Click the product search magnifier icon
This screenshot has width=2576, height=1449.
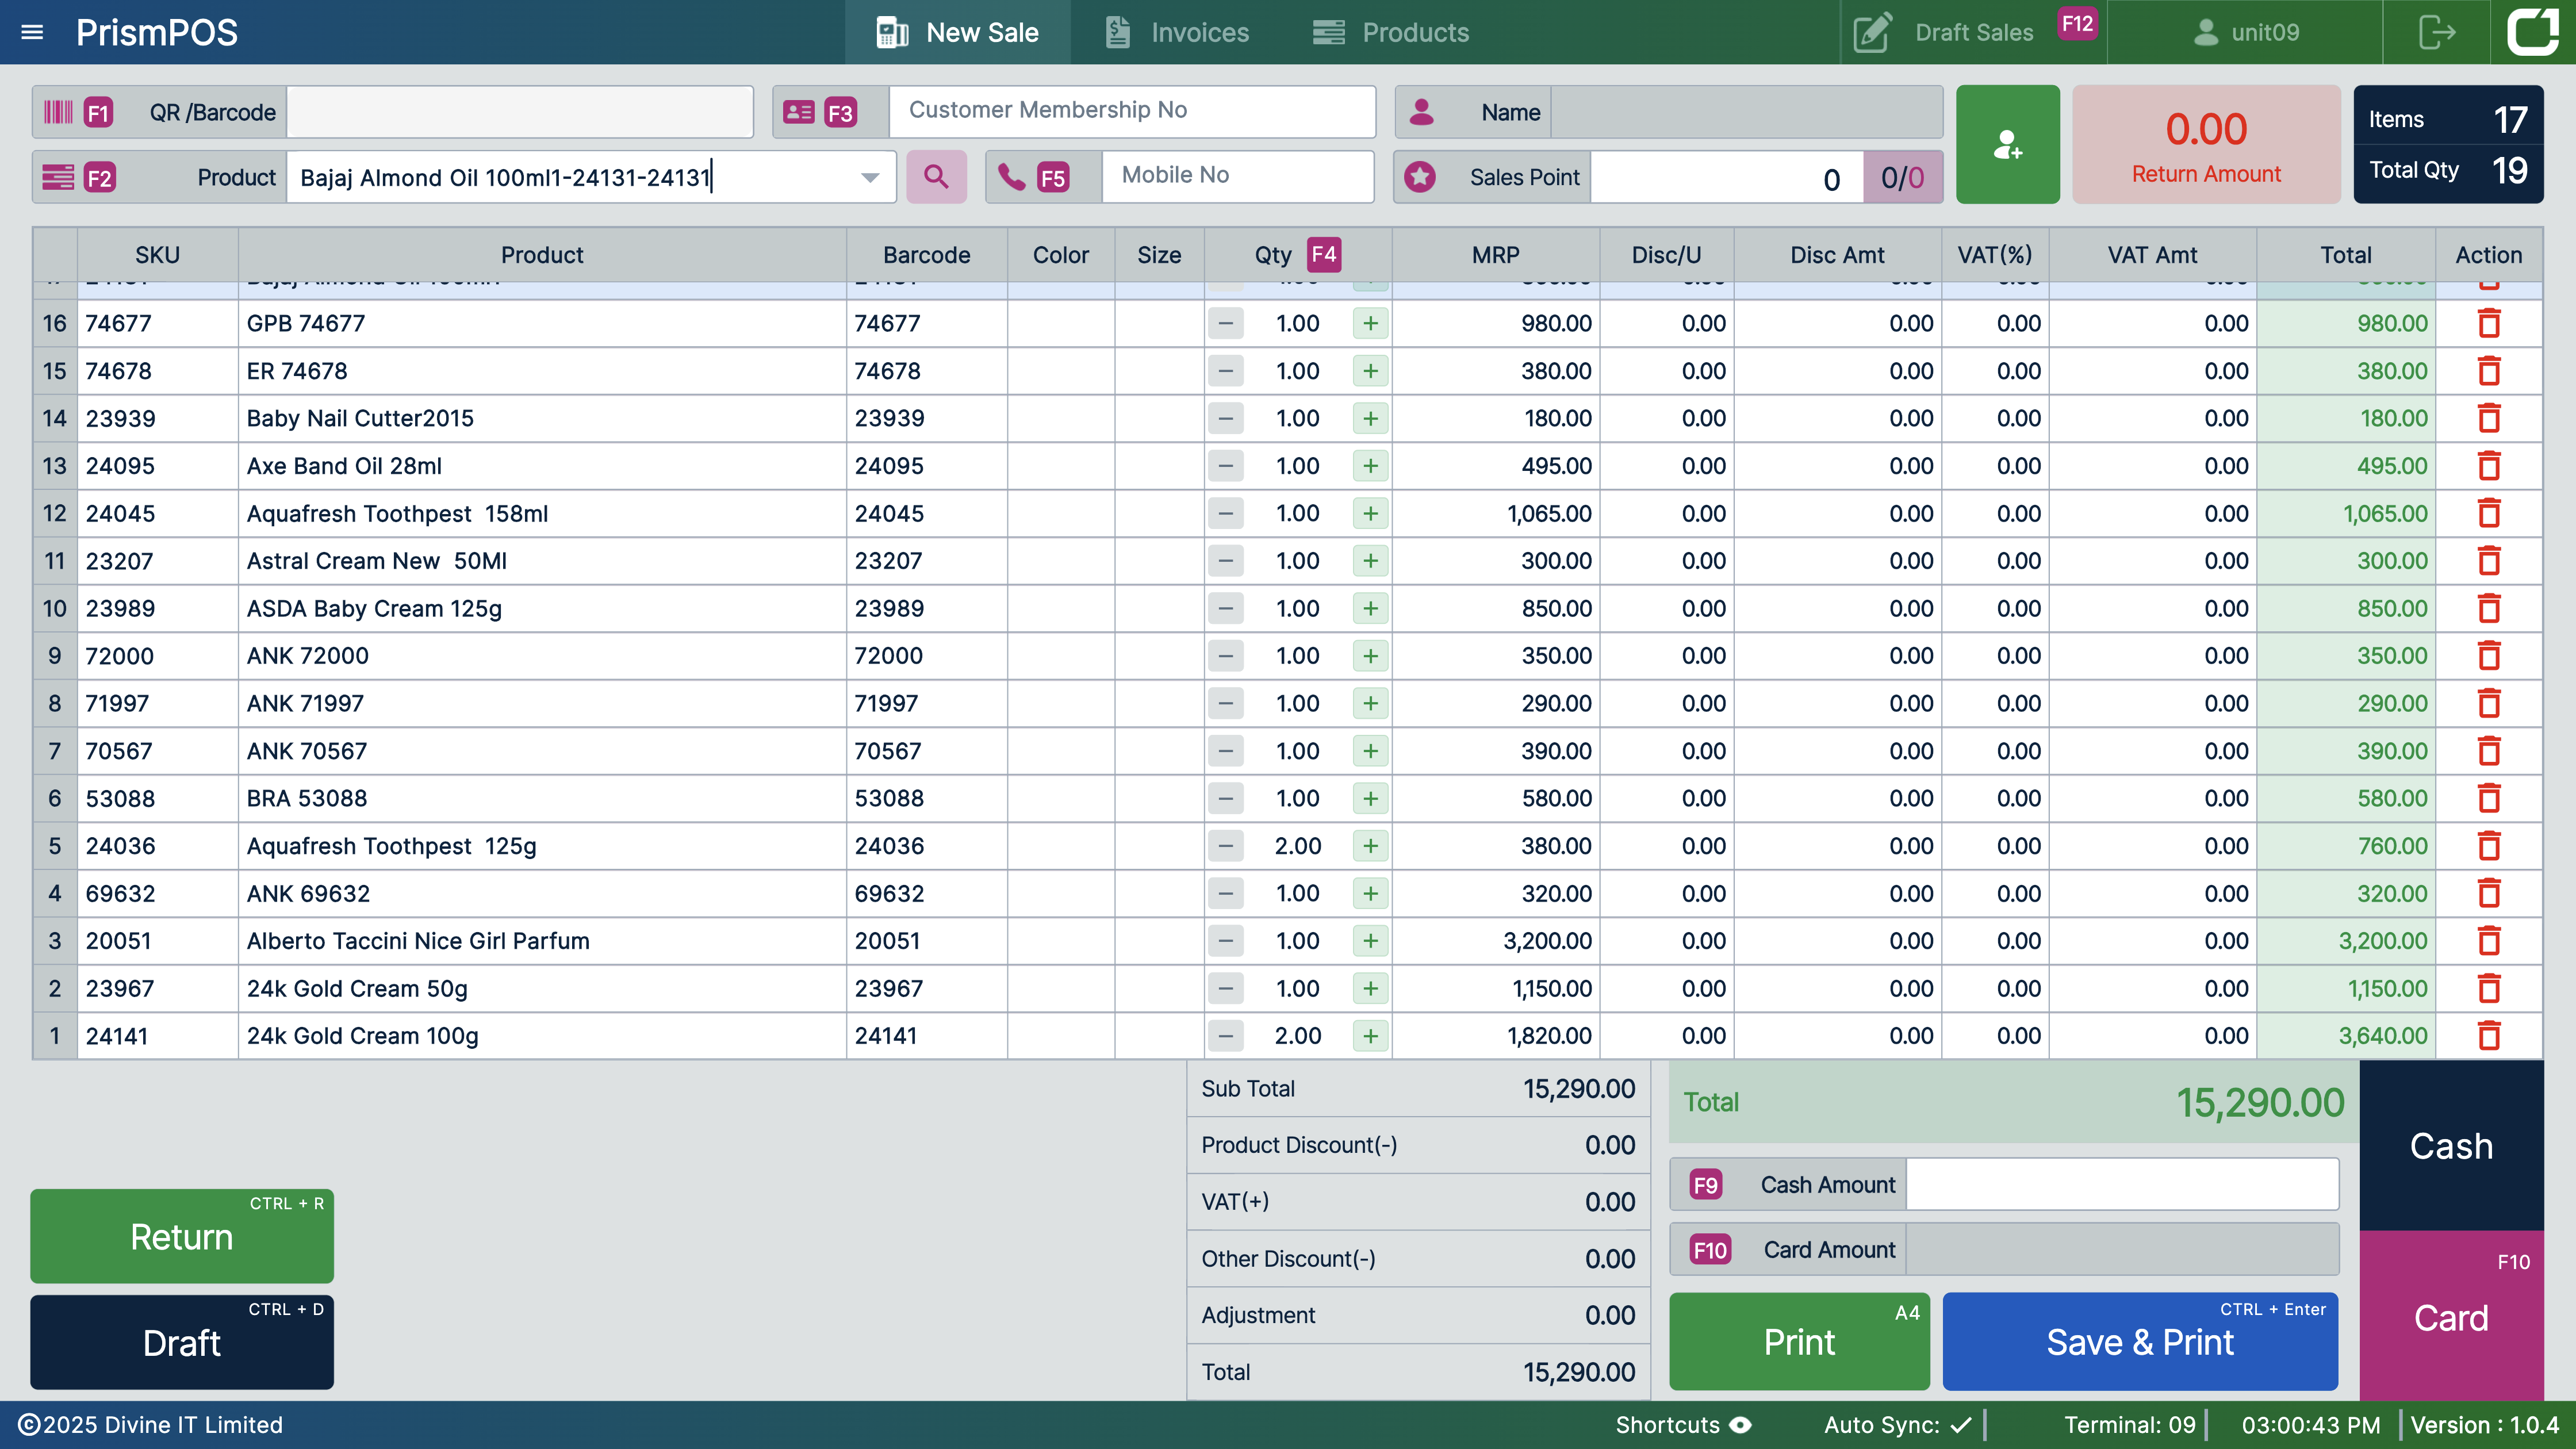(936, 177)
